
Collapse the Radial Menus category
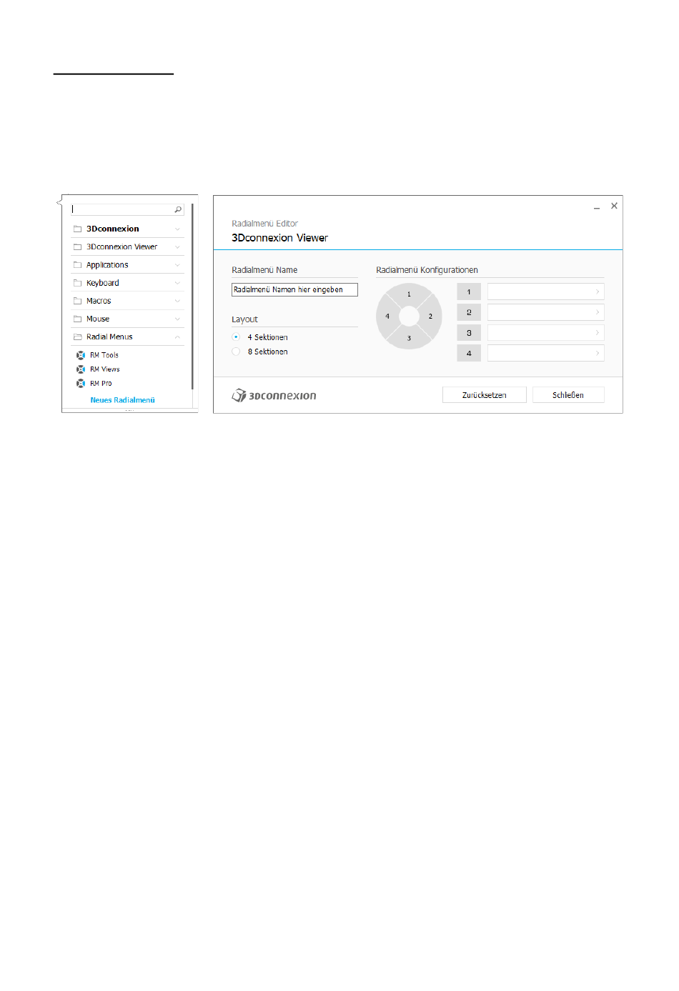click(177, 337)
